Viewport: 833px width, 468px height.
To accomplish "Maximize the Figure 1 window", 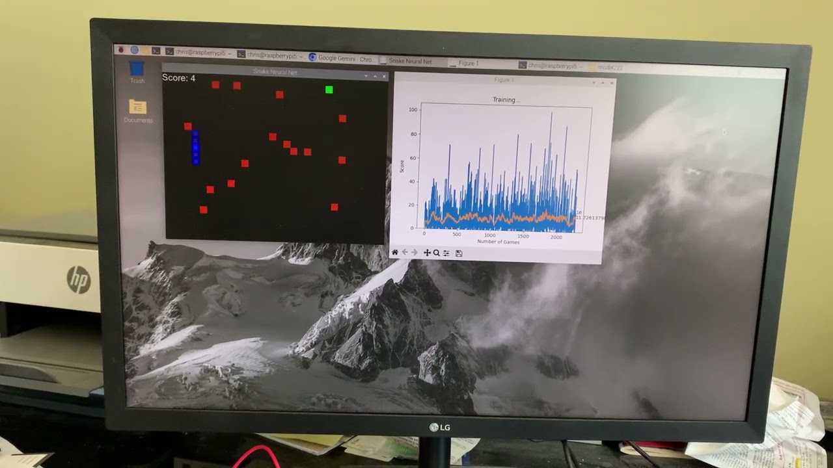I will pos(603,83).
